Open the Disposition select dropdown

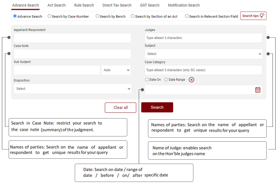pyautogui.click(x=73, y=89)
